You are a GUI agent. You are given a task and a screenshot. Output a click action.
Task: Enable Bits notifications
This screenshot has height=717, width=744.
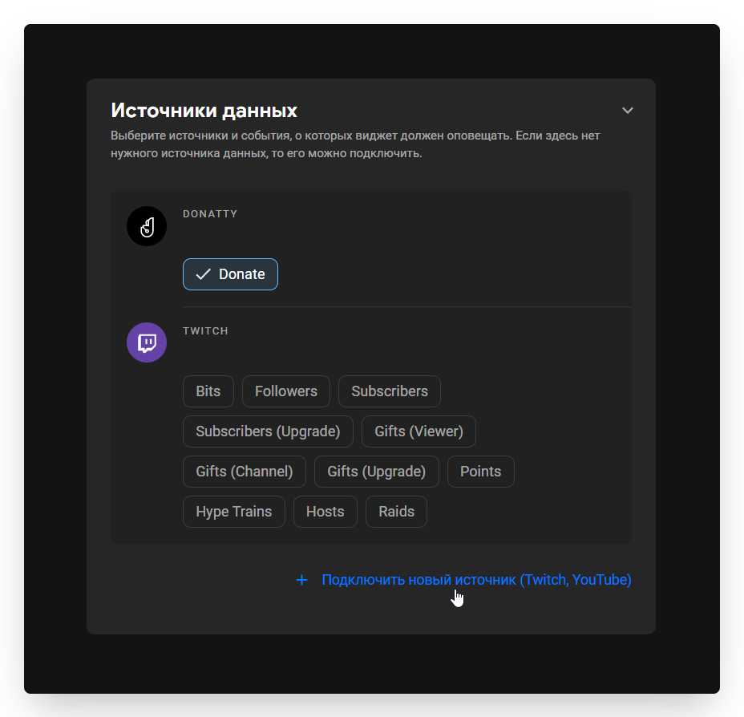click(x=208, y=391)
